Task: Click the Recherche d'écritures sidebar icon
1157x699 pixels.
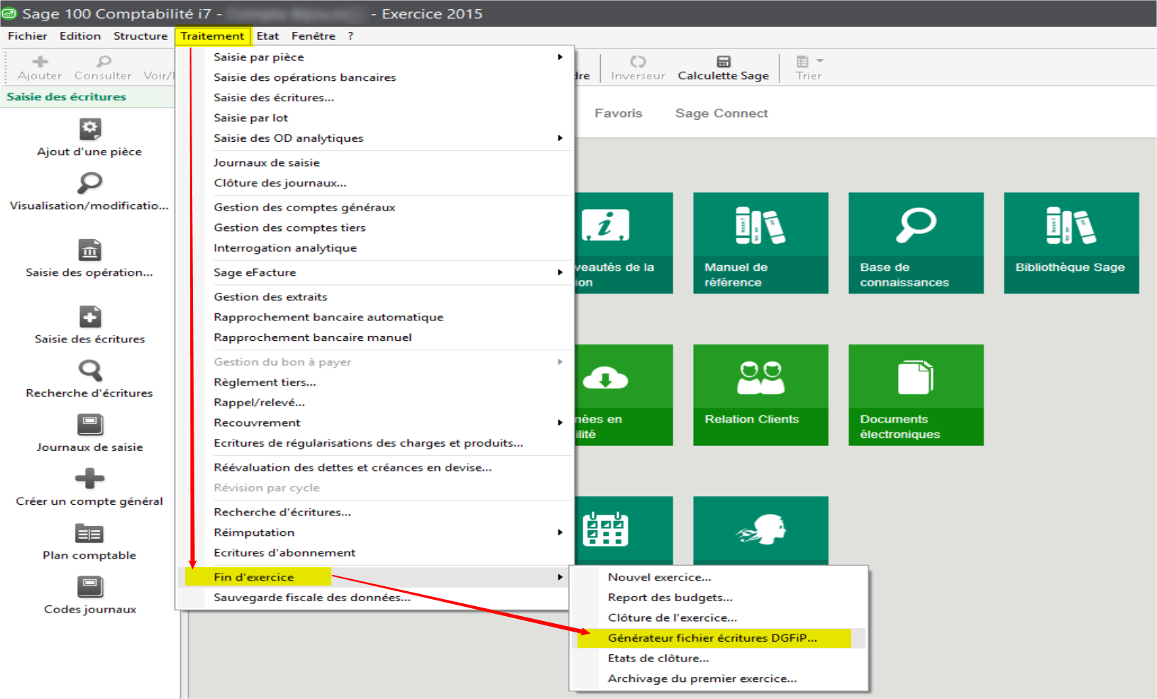Action: 89,370
